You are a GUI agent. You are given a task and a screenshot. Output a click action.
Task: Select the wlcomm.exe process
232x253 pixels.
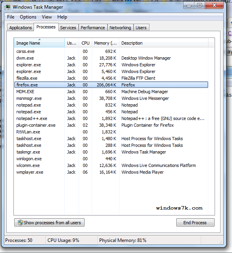(111, 165)
